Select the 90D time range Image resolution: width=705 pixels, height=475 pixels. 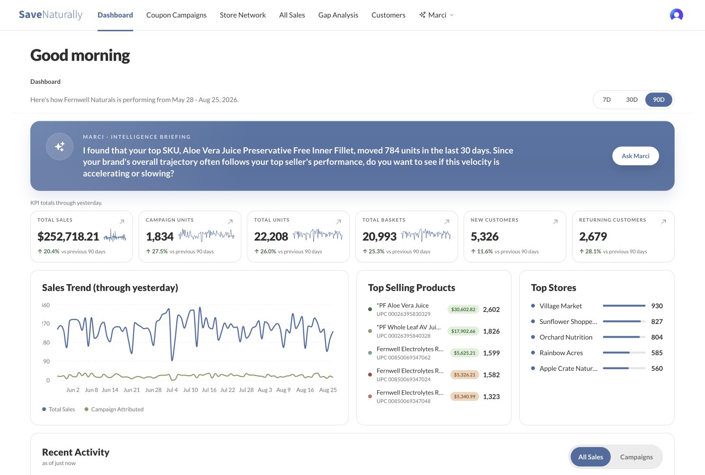(x=659, y=99)
